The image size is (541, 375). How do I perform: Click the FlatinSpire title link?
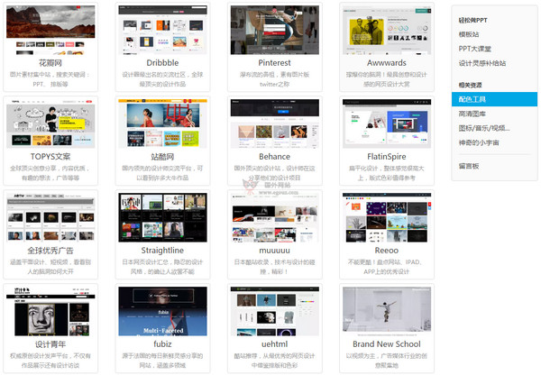(387, 156)
